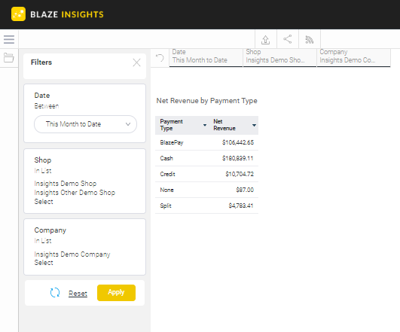Image resolution: width=400 pixels, height=332 pixels.
Task: Click the $87.00 revenue value
Action: coord(245,190)
